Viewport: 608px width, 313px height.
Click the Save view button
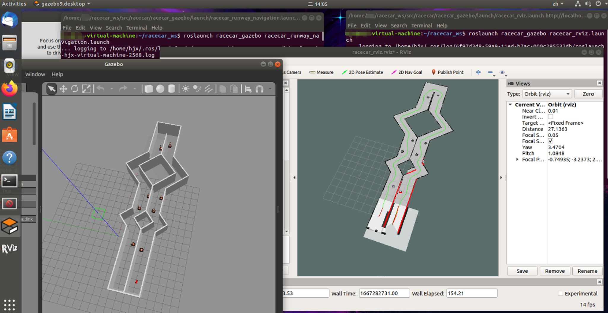522,271
